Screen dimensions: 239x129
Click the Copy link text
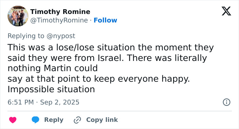[x=102, y=120]
